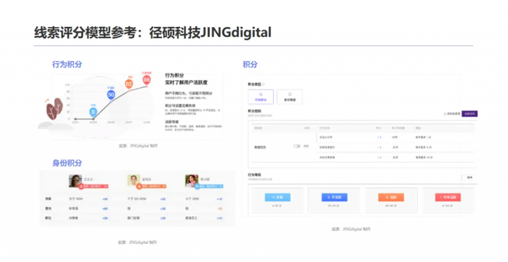The height and width of the screenshot is (262, 508).
Task: Select the 身份等级 type card
Action: pyautogui.click(x=290, y=97)
